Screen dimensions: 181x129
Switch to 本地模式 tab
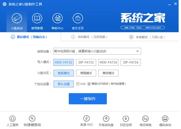click(147, 37)
